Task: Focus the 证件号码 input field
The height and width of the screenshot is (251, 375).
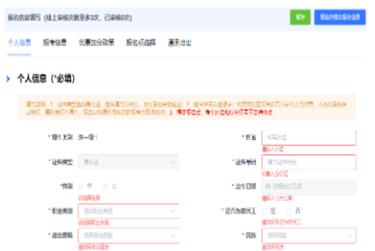Action: (x=309, y=162)
